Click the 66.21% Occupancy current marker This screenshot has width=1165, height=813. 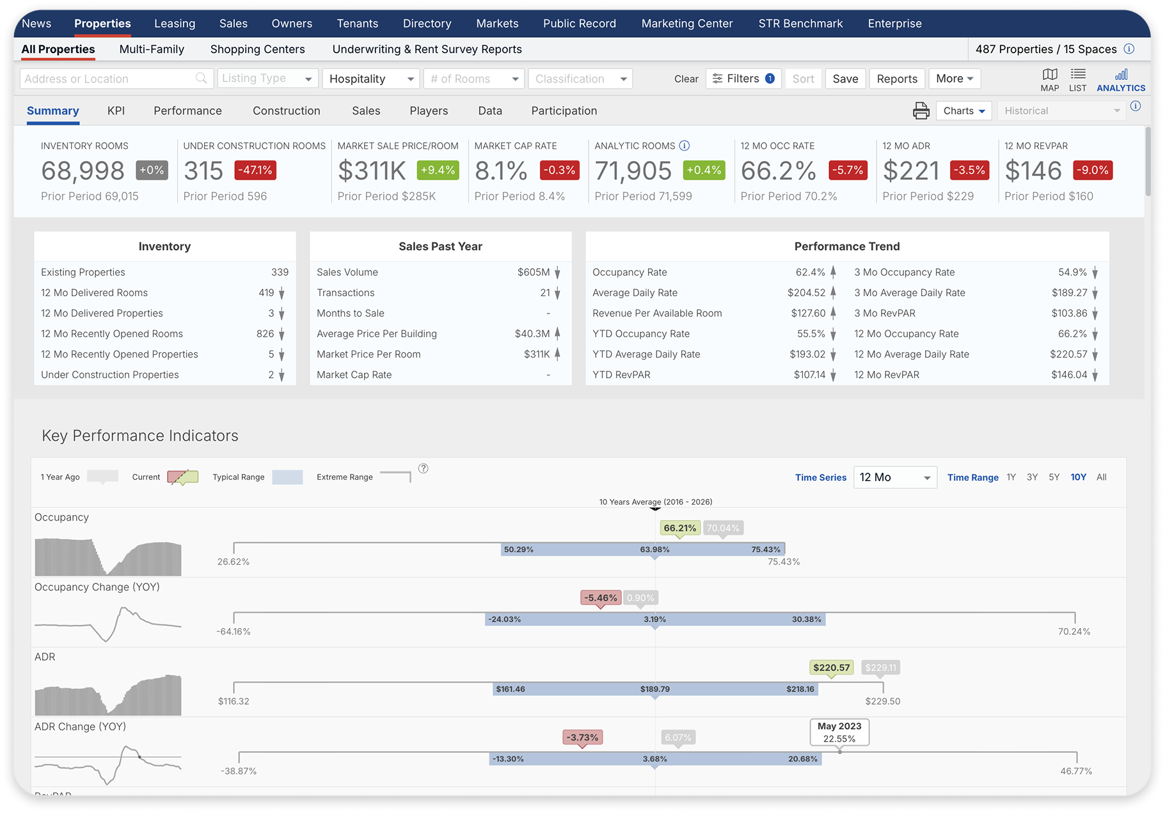(679, 528)
